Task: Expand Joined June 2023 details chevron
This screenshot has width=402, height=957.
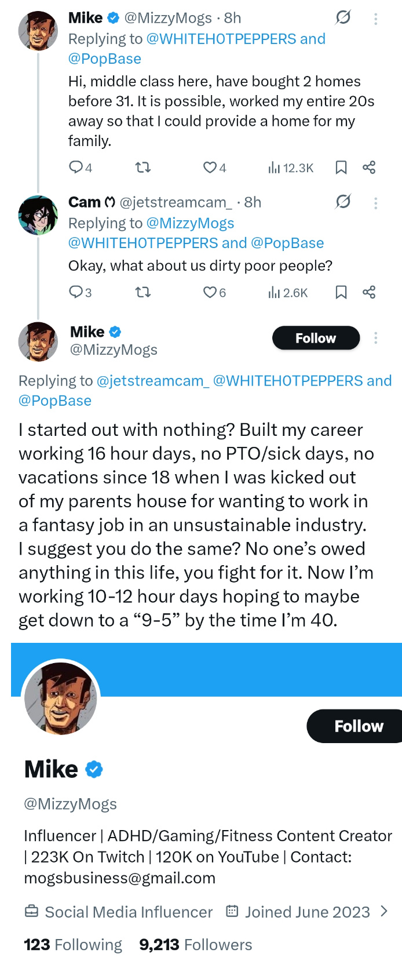Action: pos(383,911)
